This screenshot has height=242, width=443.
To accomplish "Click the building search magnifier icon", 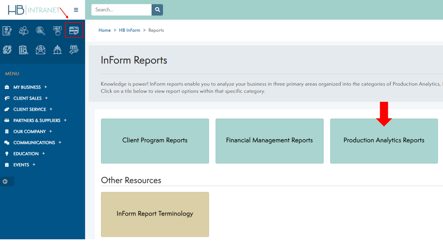I will point(41,31).
